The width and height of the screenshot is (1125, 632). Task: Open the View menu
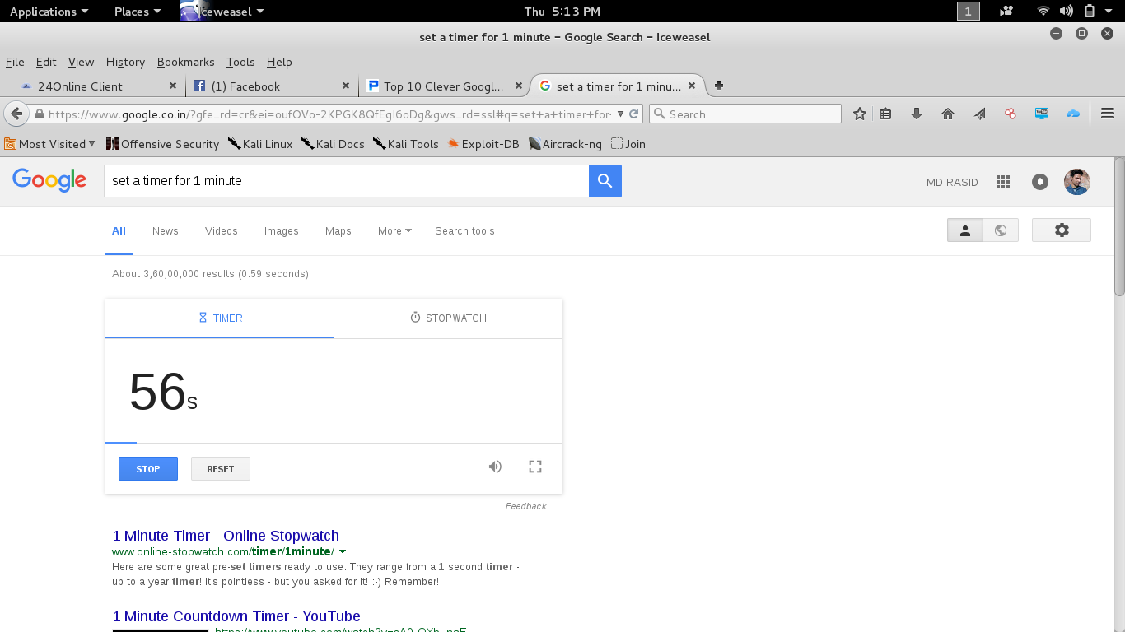click(81, 62)
